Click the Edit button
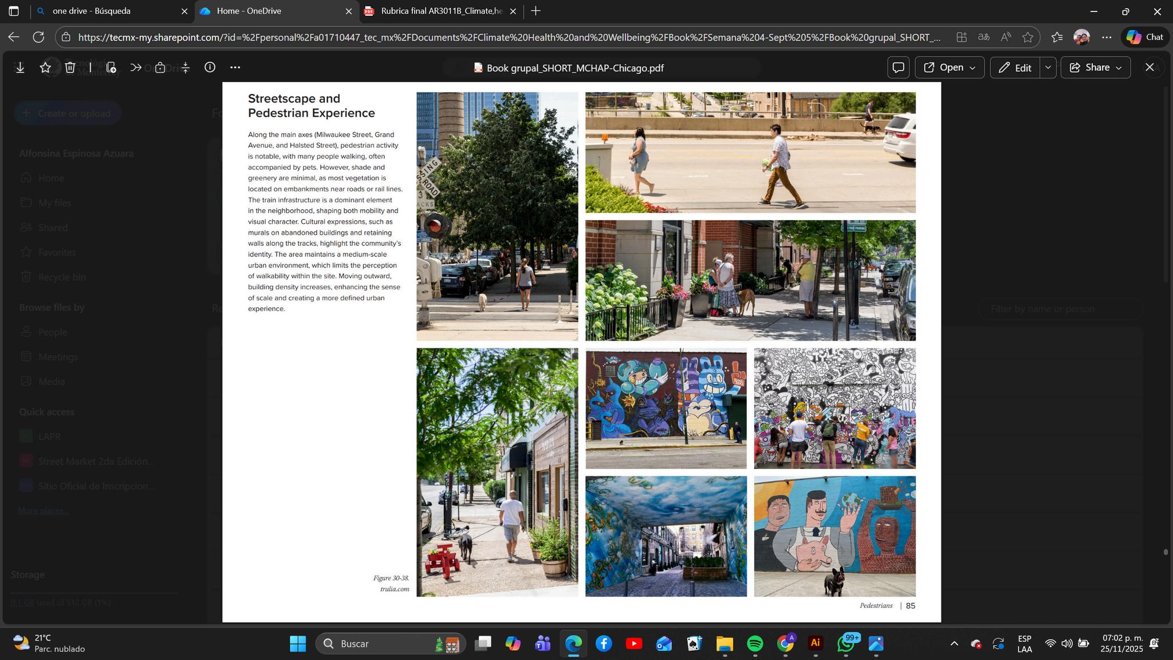The image size is (1173, 660). click(x=1015, y=68)
